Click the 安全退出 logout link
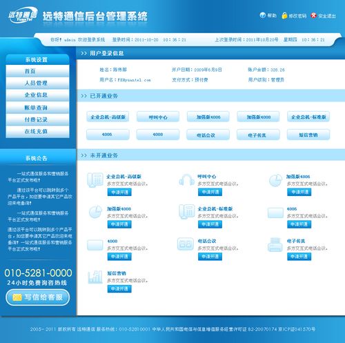 click(327, 16)
